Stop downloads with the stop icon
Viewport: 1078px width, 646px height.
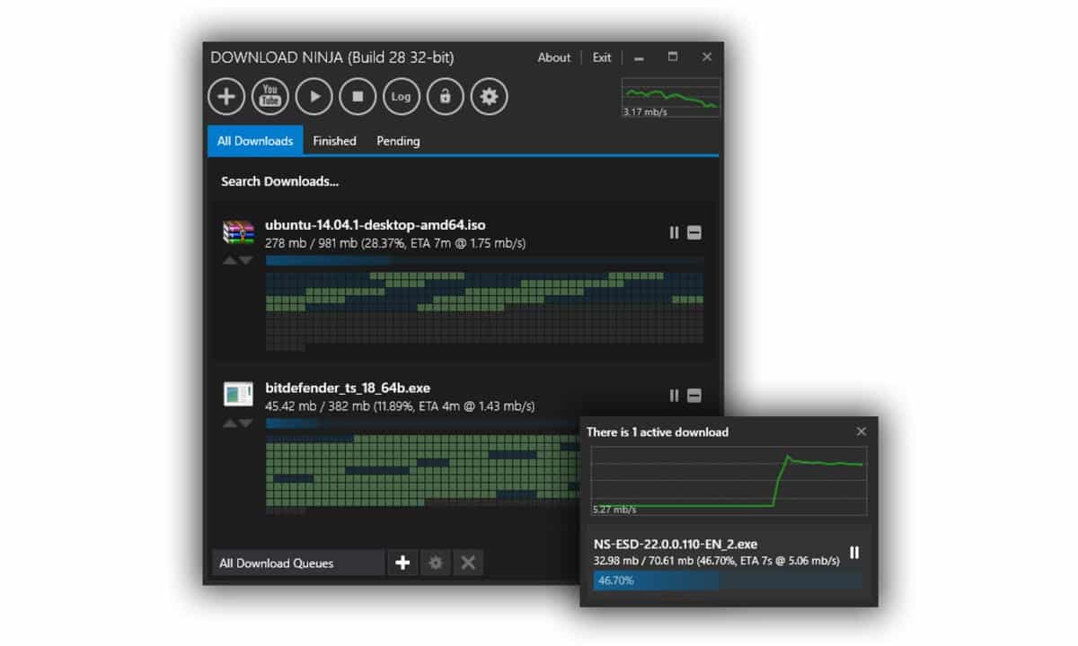pos(358,97)
